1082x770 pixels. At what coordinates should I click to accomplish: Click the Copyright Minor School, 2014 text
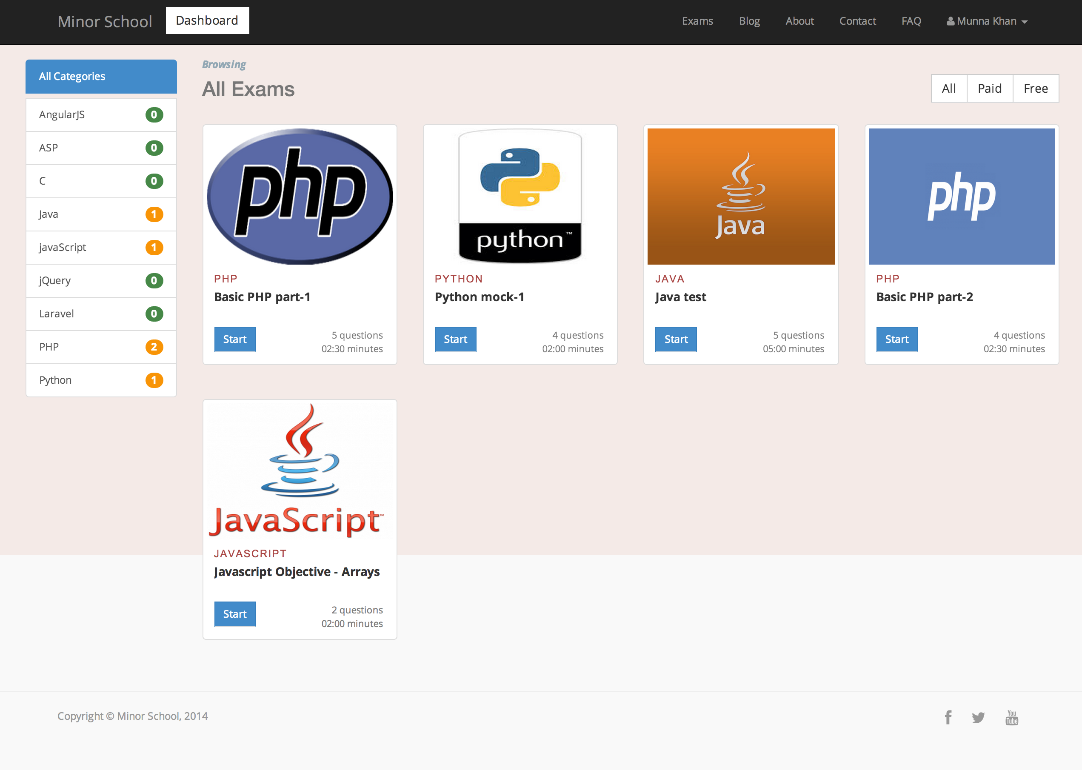tap(133, 716)
